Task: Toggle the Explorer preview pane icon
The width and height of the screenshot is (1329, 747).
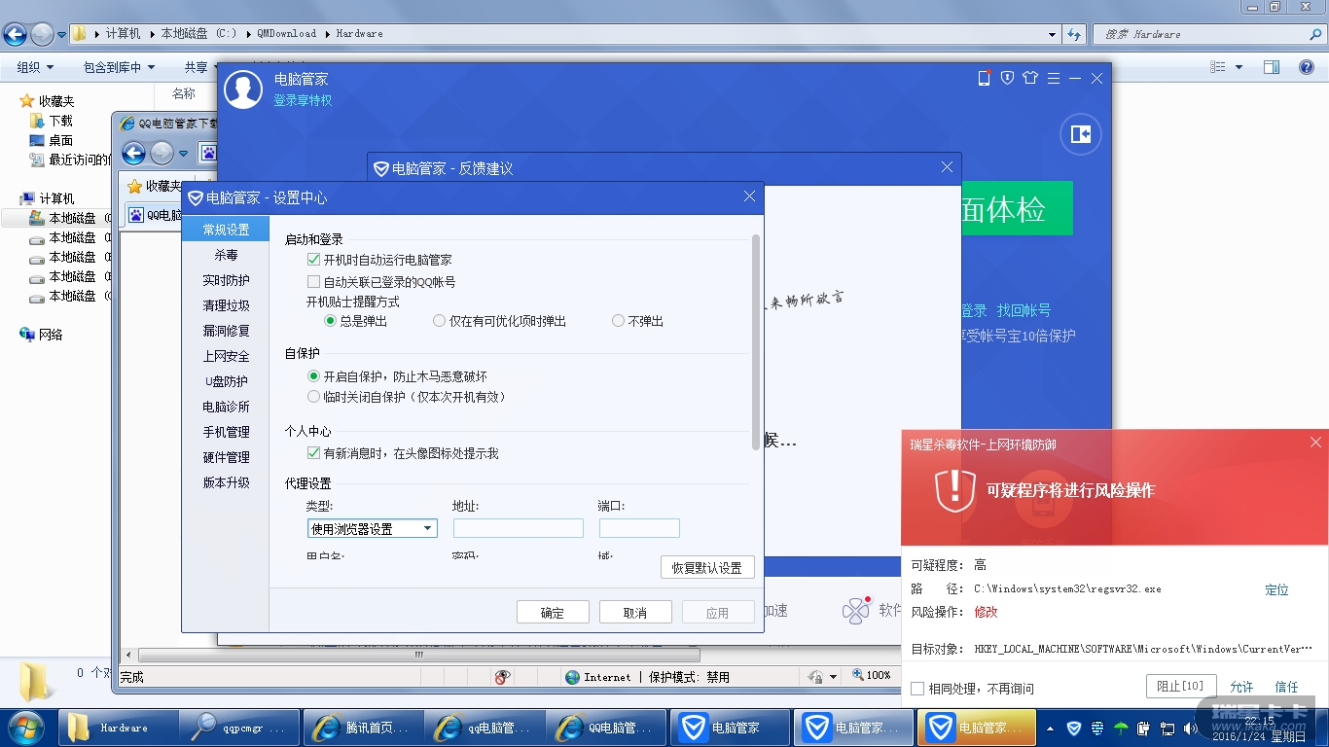Action: tap(1271, 67)
